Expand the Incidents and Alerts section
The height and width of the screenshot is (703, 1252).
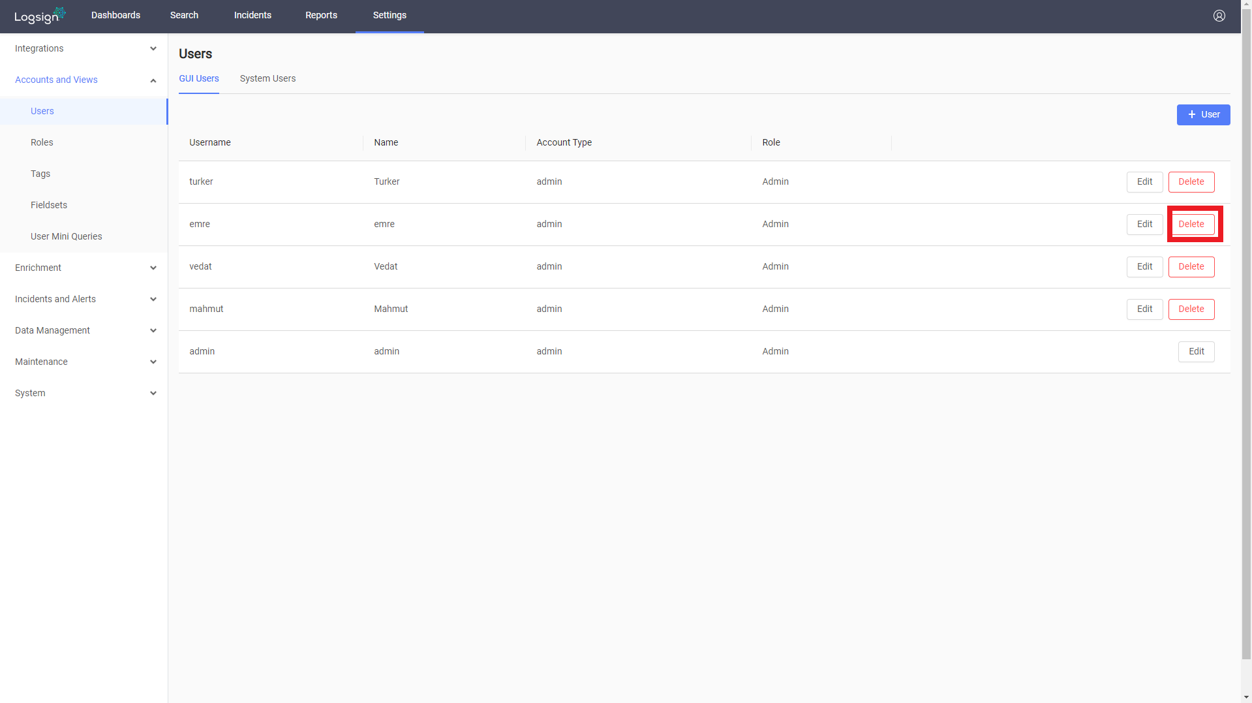click(84, 299)
